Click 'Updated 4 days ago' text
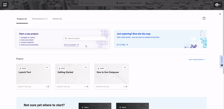The width and height of the screenshot is (224, 109). [24, 87]
